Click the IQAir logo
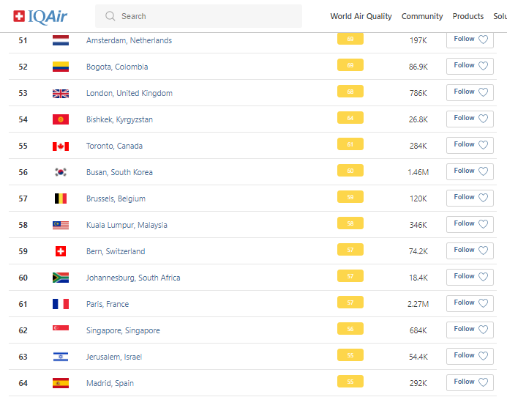507x397 pixels. coord(40,16)
